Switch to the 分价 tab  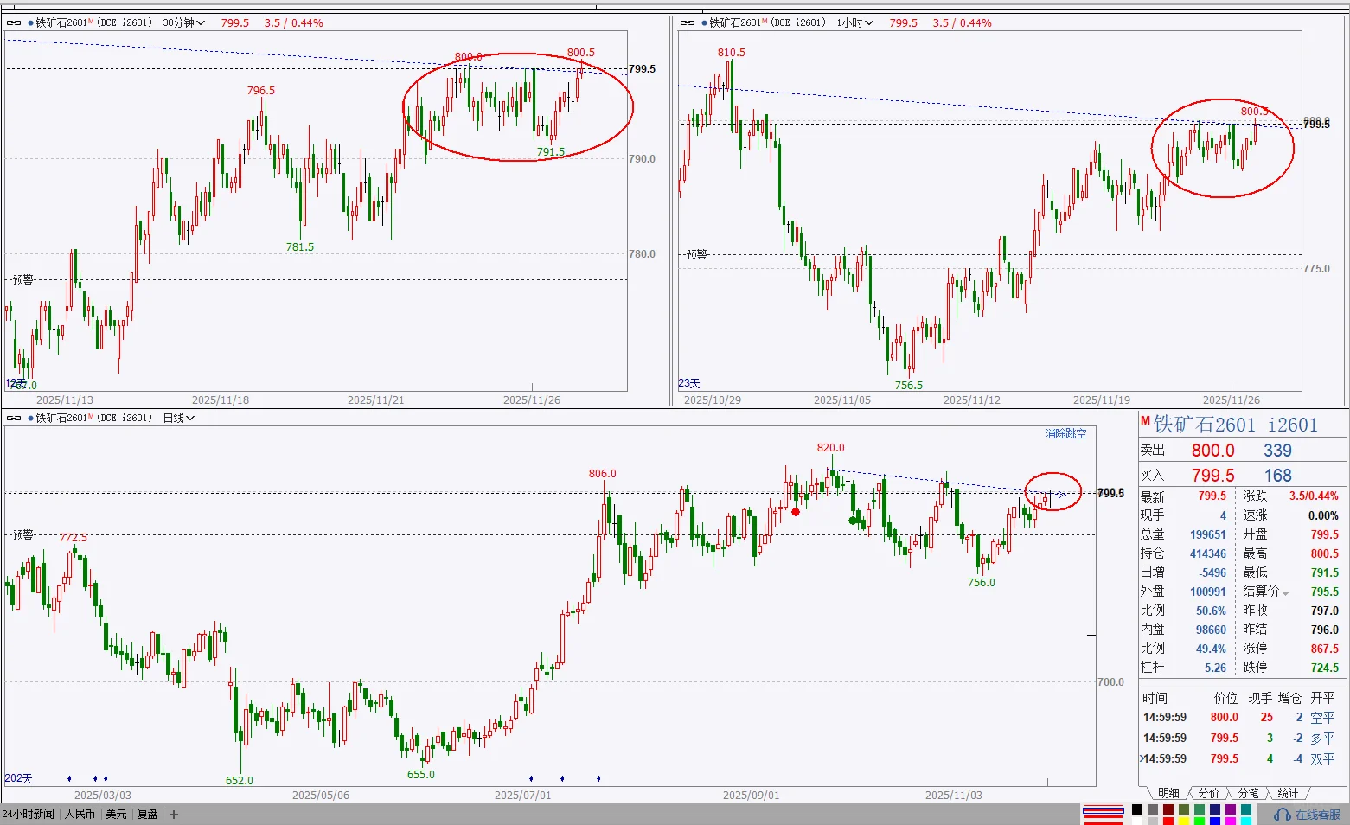click(1208, 793)
